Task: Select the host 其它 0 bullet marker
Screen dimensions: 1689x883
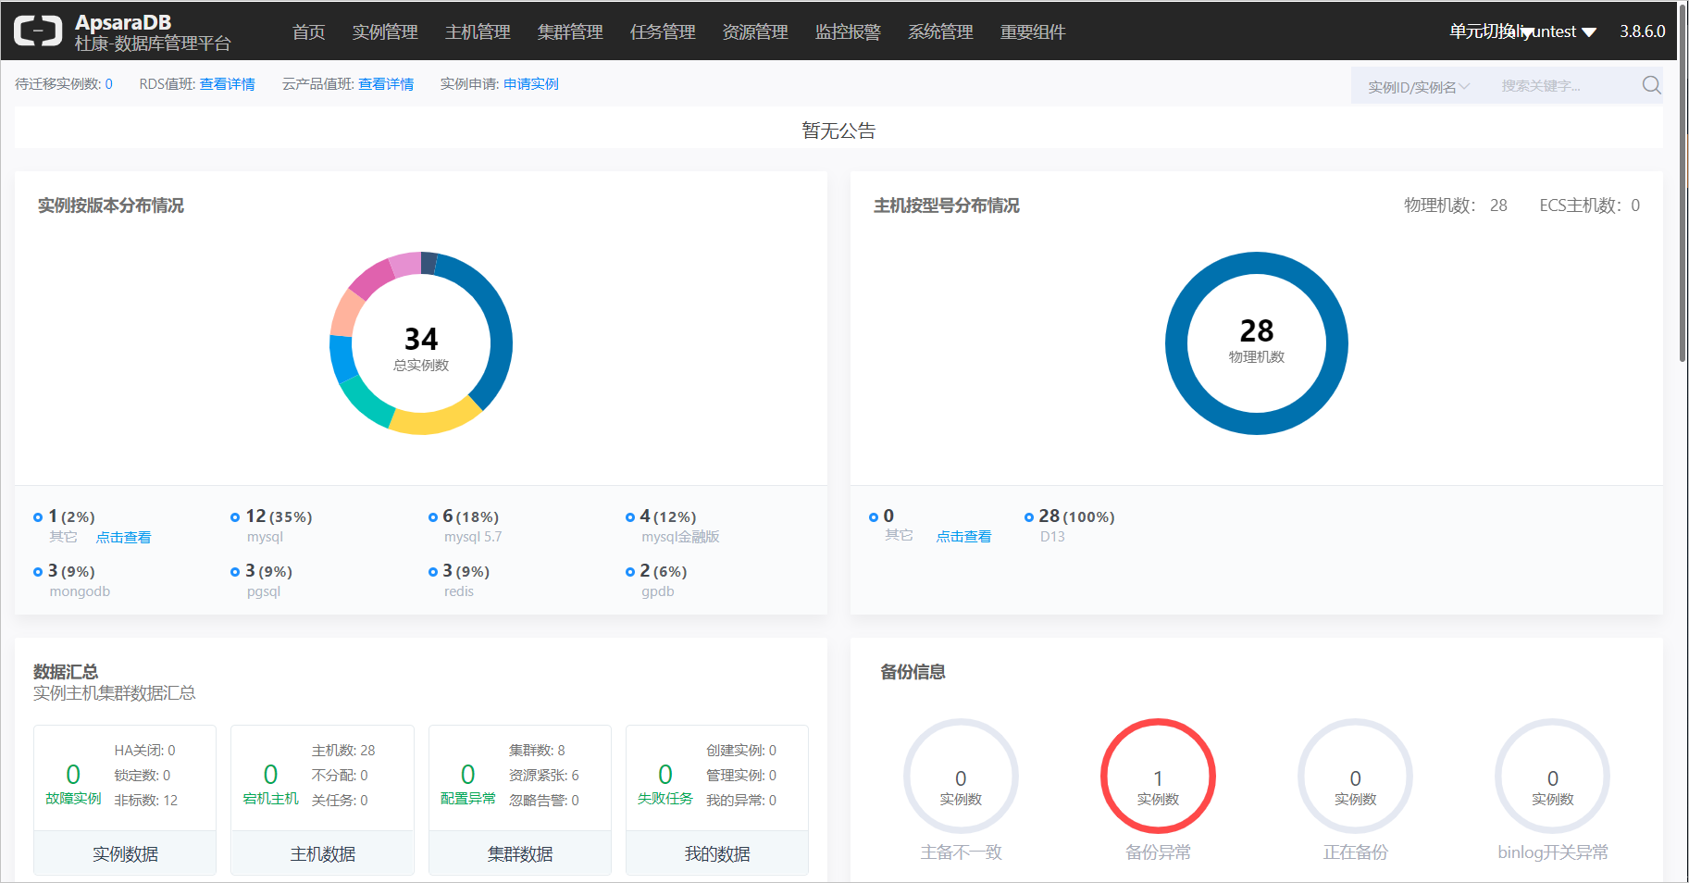Action: (874, 517)
